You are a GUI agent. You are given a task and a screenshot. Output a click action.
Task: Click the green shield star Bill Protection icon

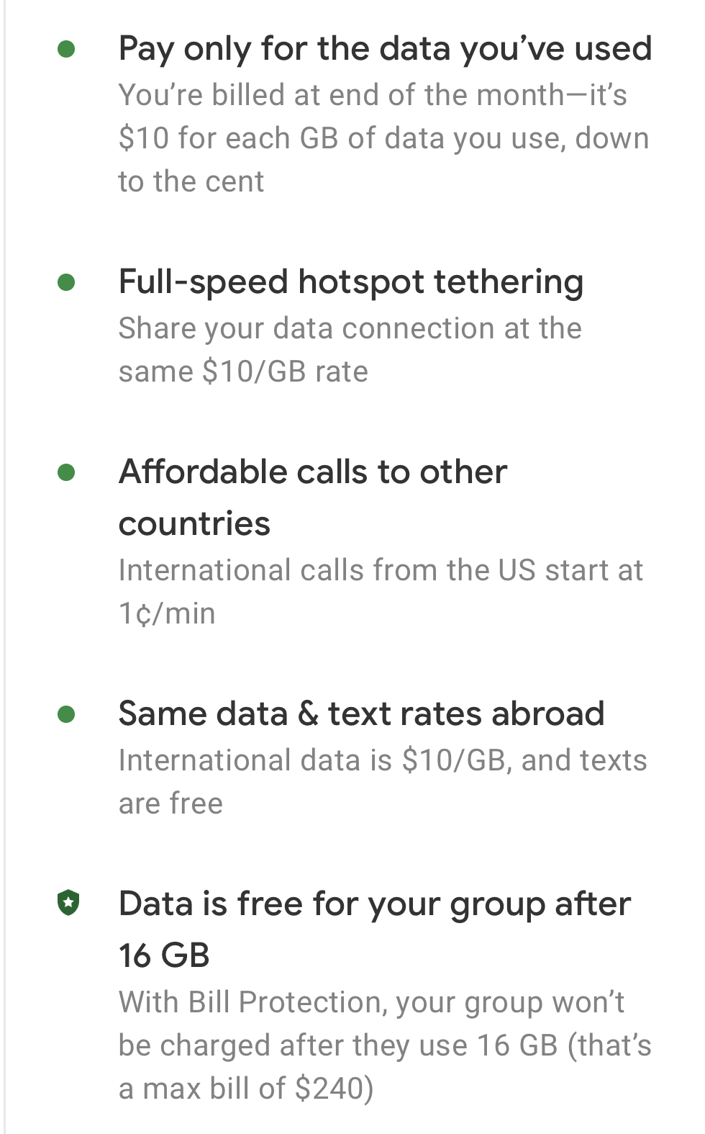click(x=68, y=902)
